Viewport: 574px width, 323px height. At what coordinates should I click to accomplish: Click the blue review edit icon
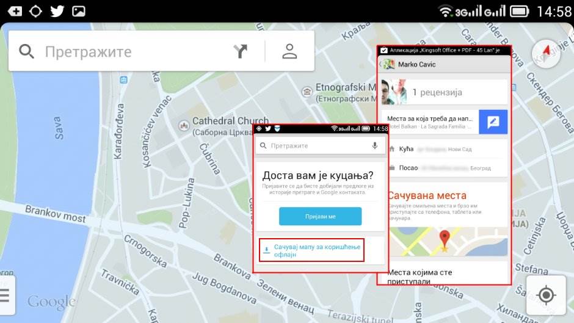[493, 122]
